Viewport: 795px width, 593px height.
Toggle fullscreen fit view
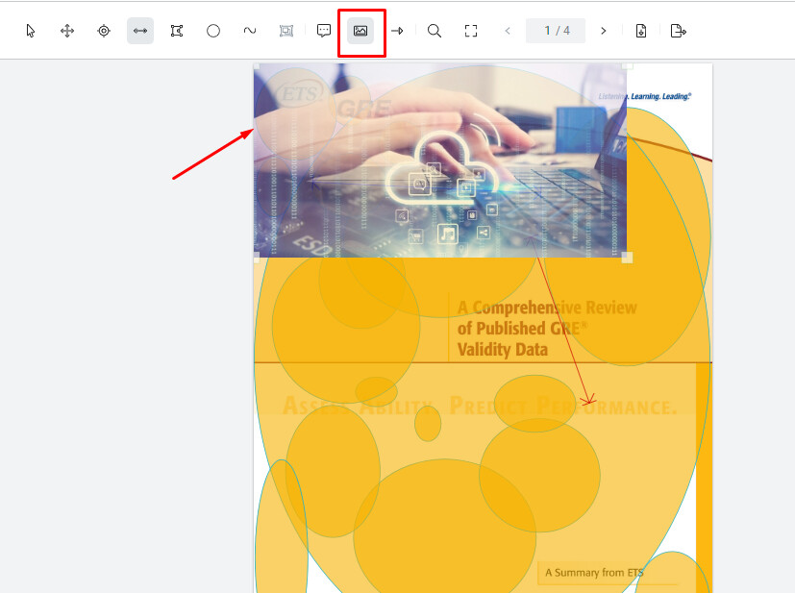[x=470, y=30]
